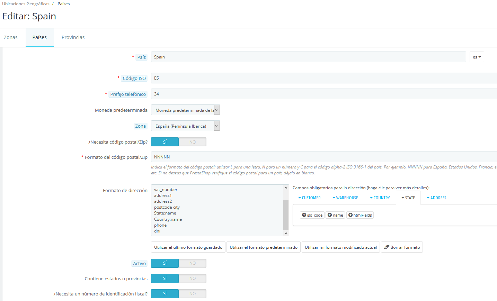Viewport: 497px width, 301px height.
Task: Open 'Países' breadcrumb link
Action: [64, 4]
